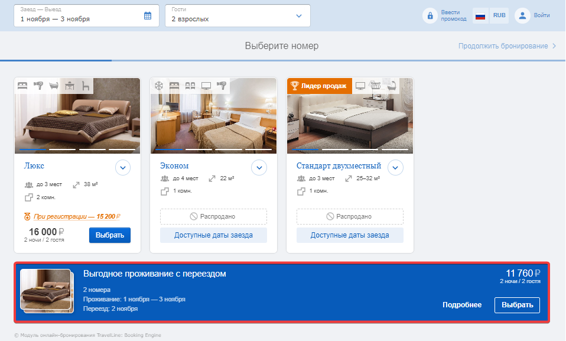
Task: Click 'Распродано' label in Эконом card
Action: pyautogui.click(x=217, y=216)
